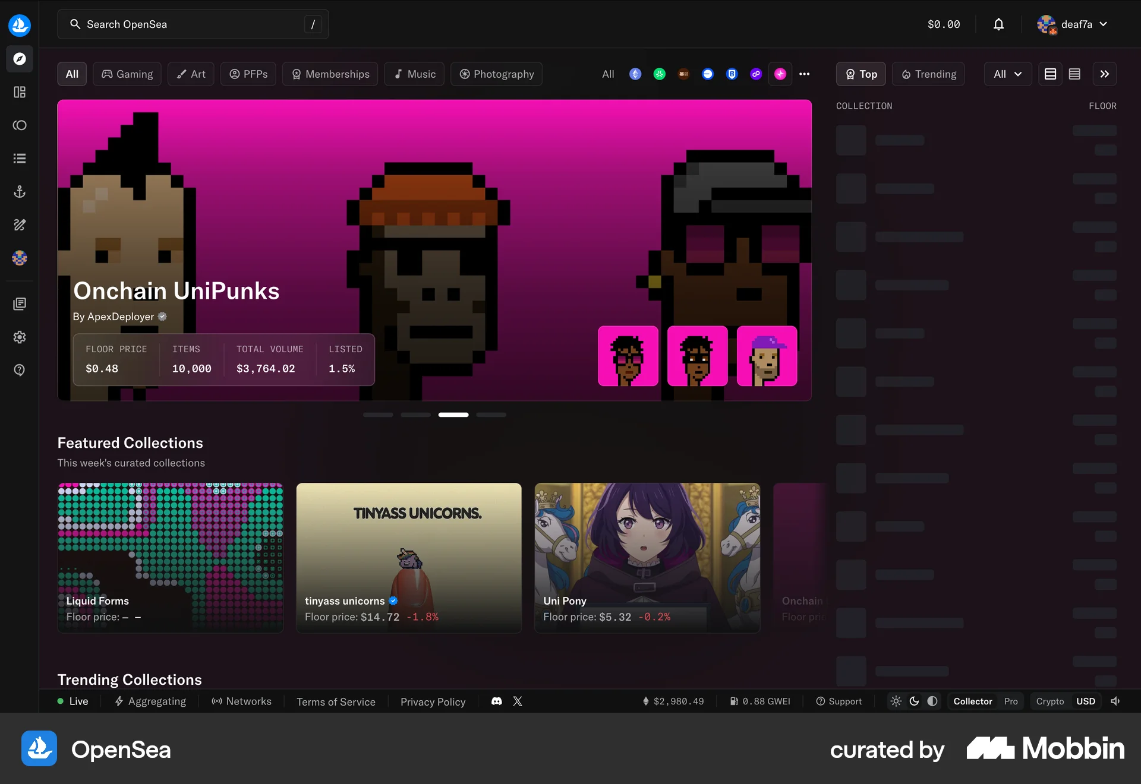The height and width of the screenshot is (784, 1141).
Task: Open the Discord icon in the status bar
Action: tap(496, 701)
